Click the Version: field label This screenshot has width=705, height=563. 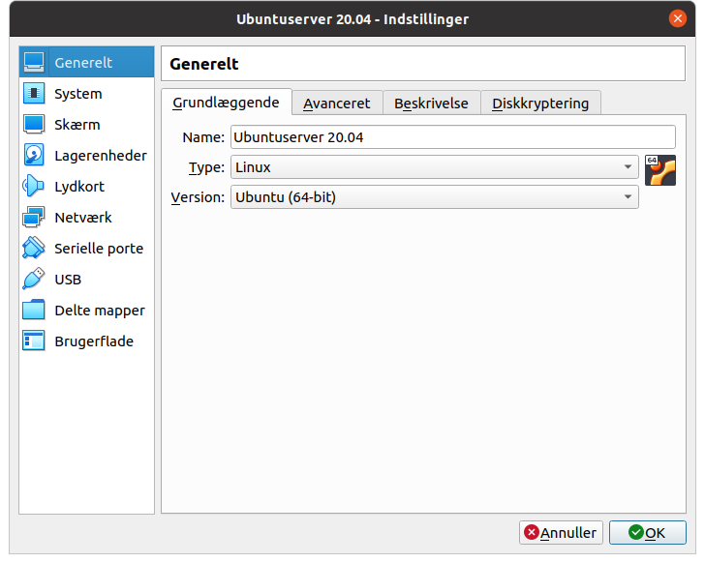tap(198, 197)
